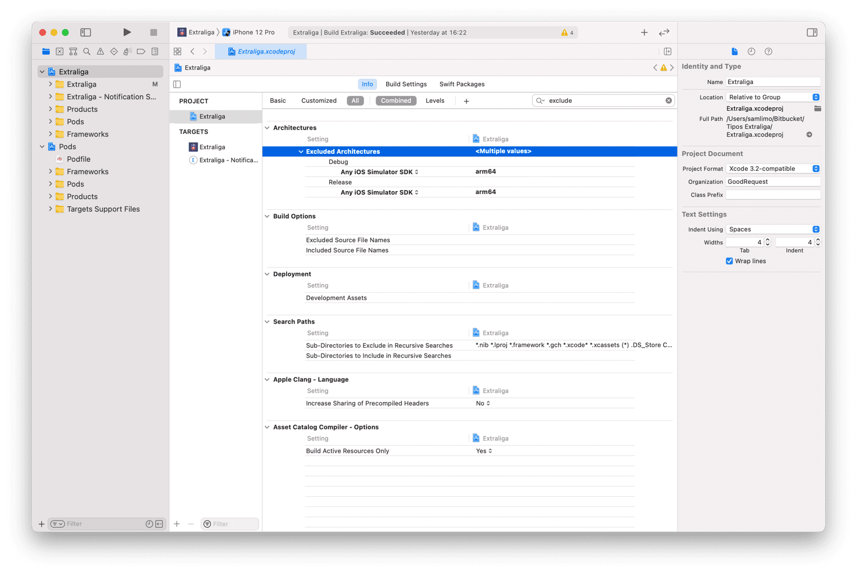Run the project with the Play button
This screenshot has width=857, height=574.
pos(127,32)
